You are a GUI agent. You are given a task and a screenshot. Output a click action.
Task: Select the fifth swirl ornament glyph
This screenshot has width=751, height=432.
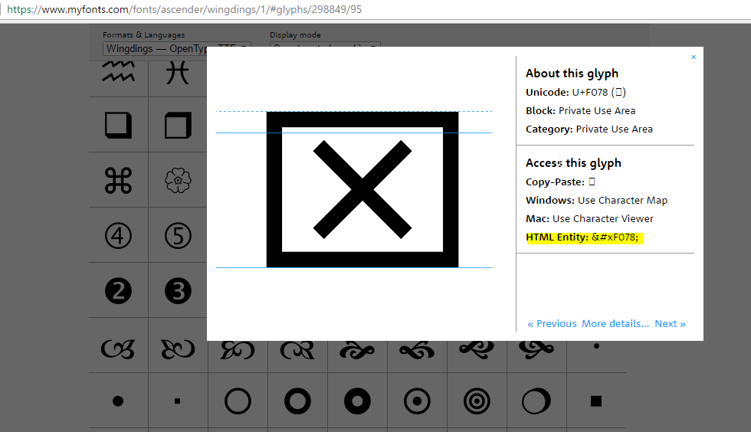coord(357,351)
